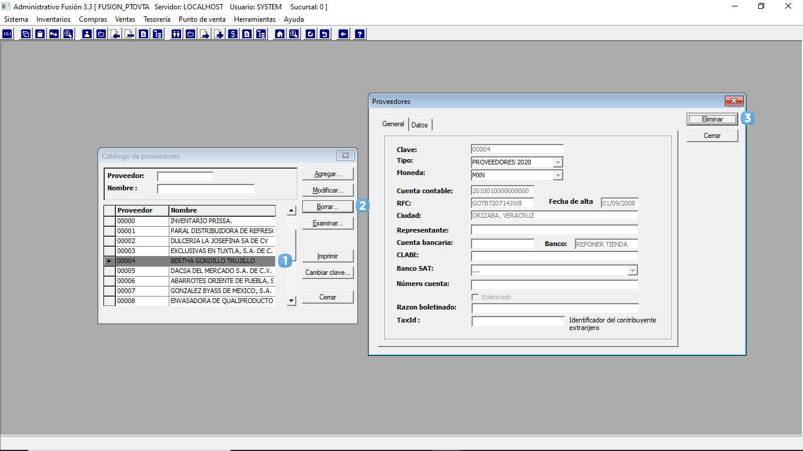The height and width of the screenshot is (451, 803).
Task: Click the double-headed horizontal arrow toolbar icon
Action: (x=53, y=34)
